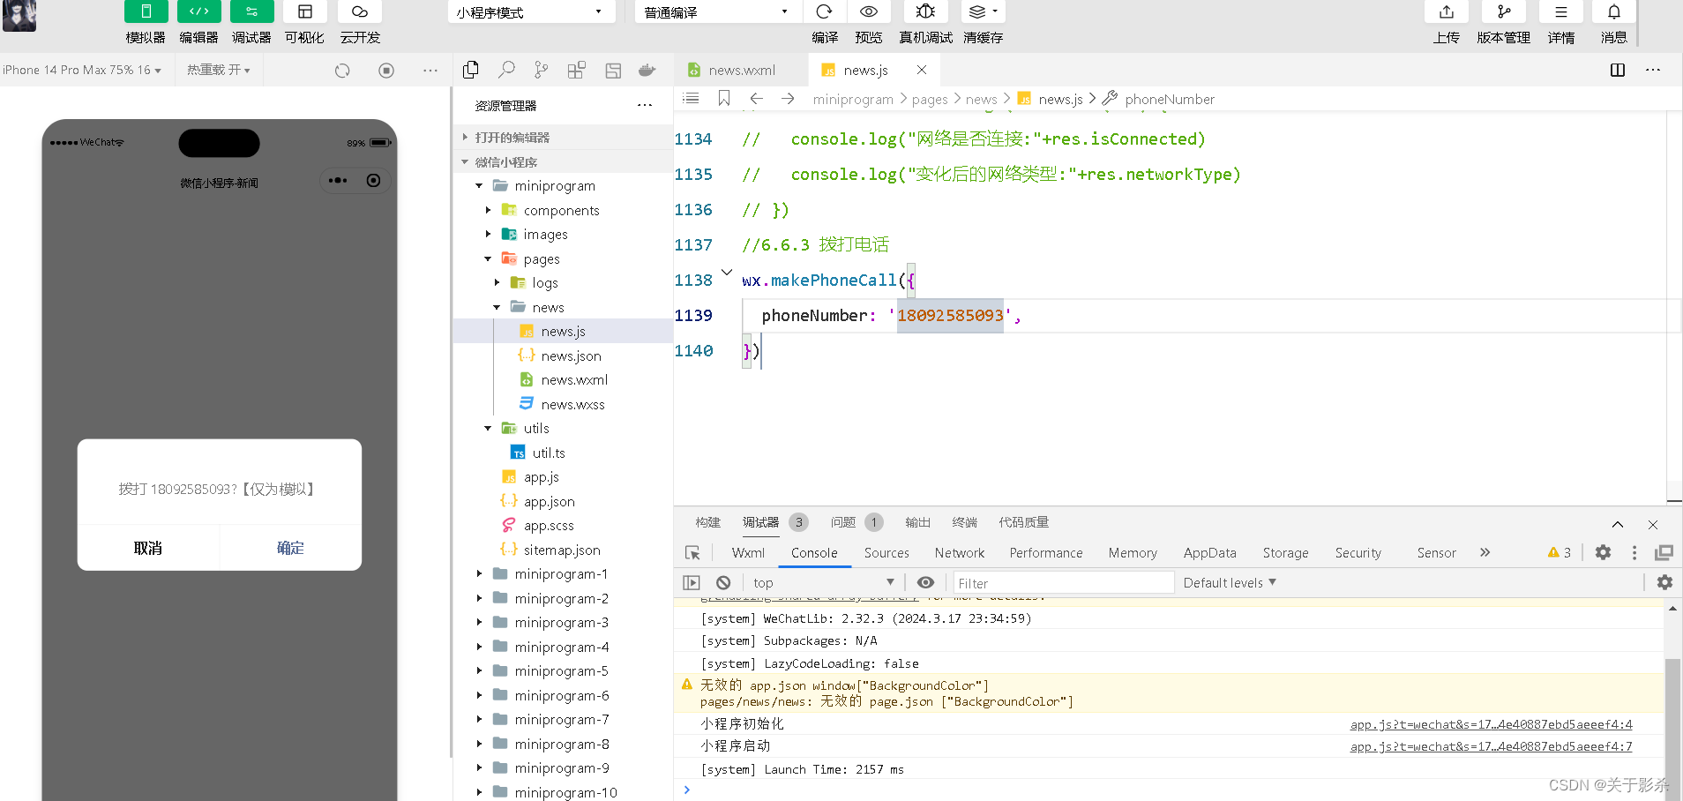Click the bookmark icon in breadcrumb bar
The width and height of the screenshot is (1683, 801).
(724, 98)
